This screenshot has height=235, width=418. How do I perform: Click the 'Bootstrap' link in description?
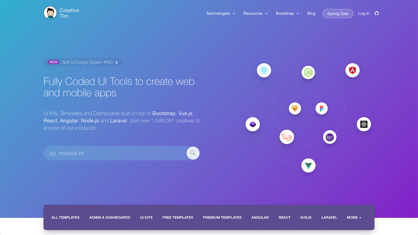tap(164, 113)
